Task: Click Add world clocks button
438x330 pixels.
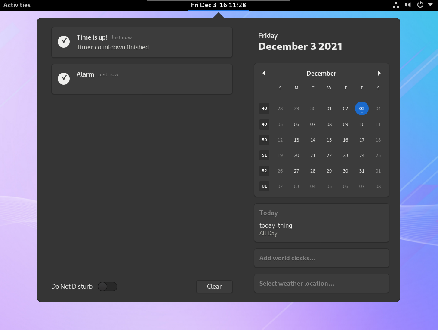Action: [321, 258]
